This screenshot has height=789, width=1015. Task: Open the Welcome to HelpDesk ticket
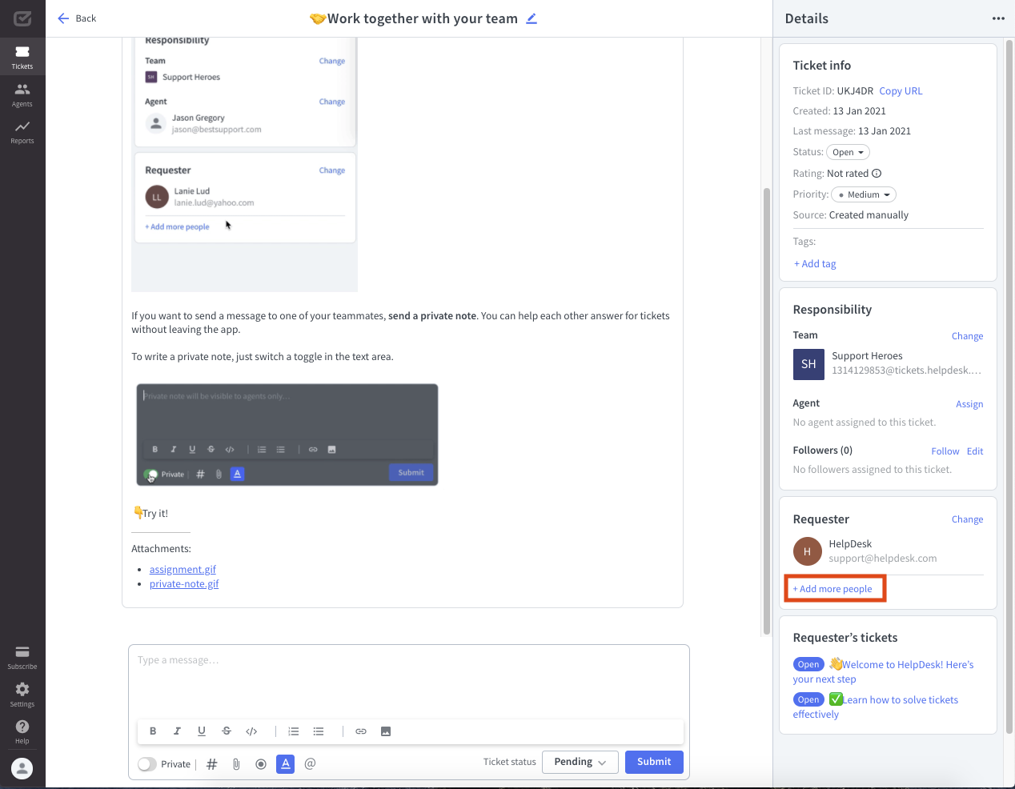point(883,671)
